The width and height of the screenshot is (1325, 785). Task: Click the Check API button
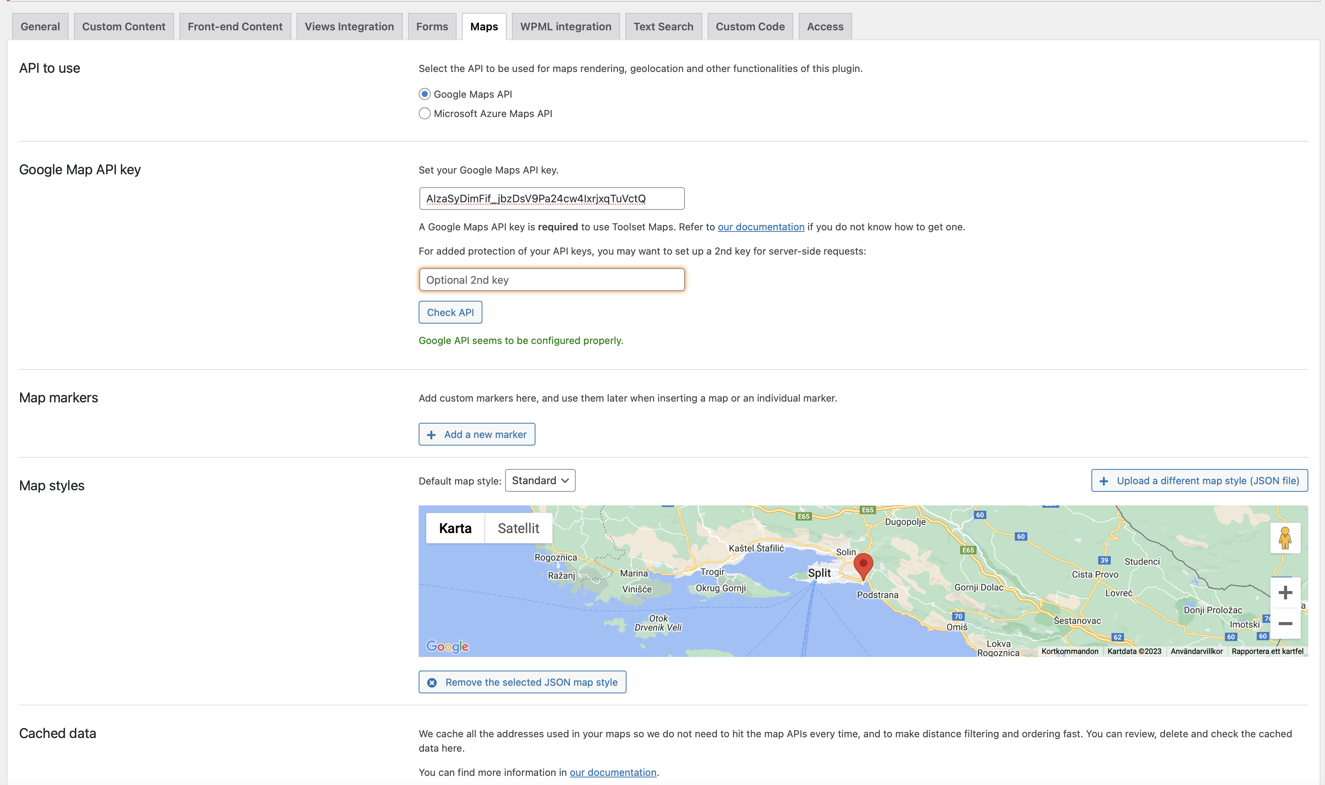click(451, 312)
